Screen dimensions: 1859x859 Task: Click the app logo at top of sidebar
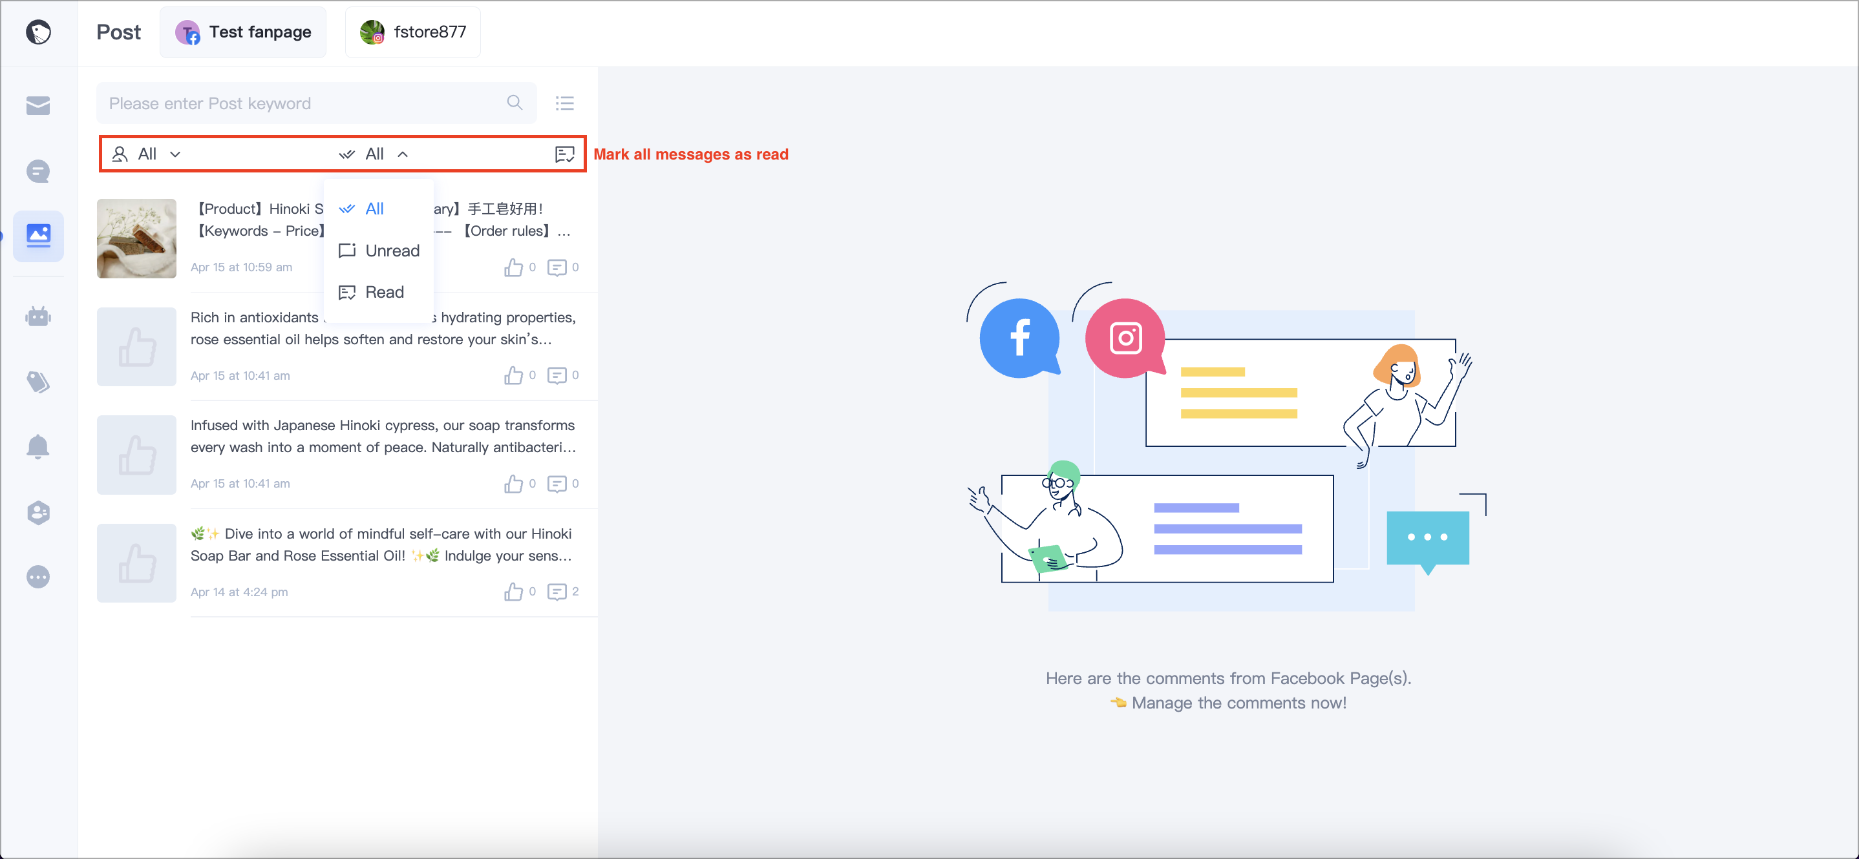(38, 32)
